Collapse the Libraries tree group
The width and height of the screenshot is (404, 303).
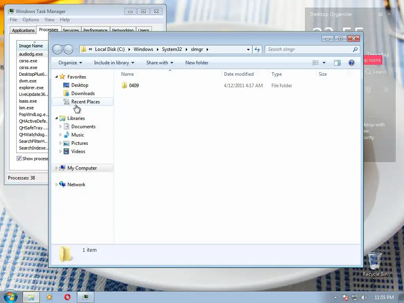[x=56, y=118]
